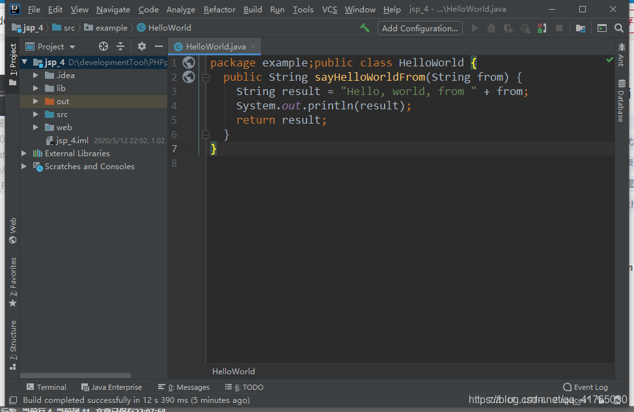Click HelloWorld in the navigation breadcrumb
Screen dimensions: 634x412
[164, 28]
